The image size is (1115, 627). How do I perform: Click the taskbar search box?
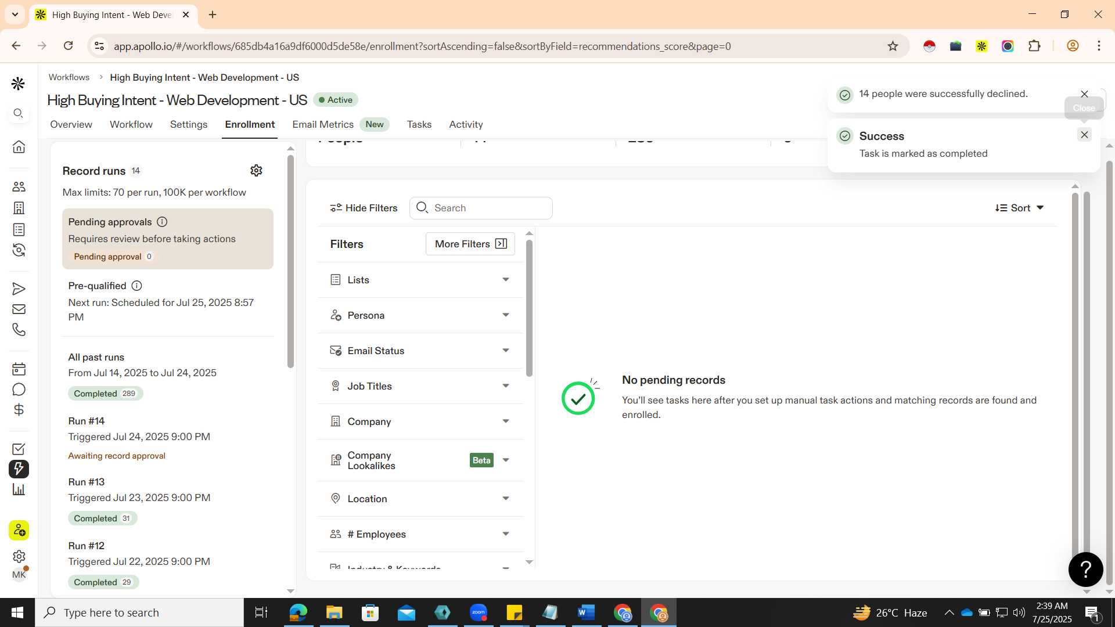coord(139,612)
